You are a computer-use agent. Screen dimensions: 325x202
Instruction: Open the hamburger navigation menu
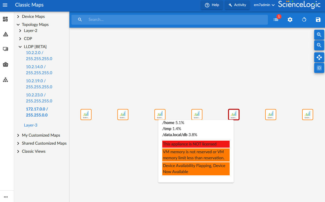5,5
